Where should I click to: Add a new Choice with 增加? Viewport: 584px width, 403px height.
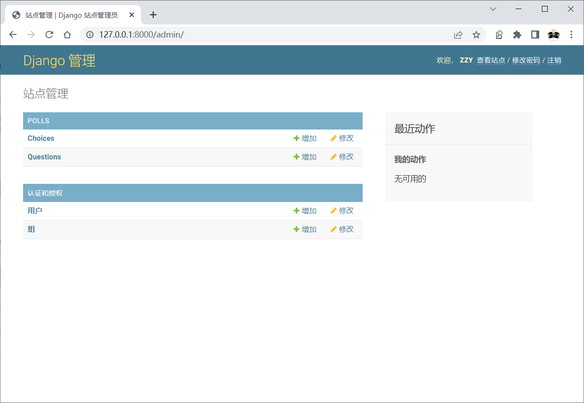tap(305, 139)
